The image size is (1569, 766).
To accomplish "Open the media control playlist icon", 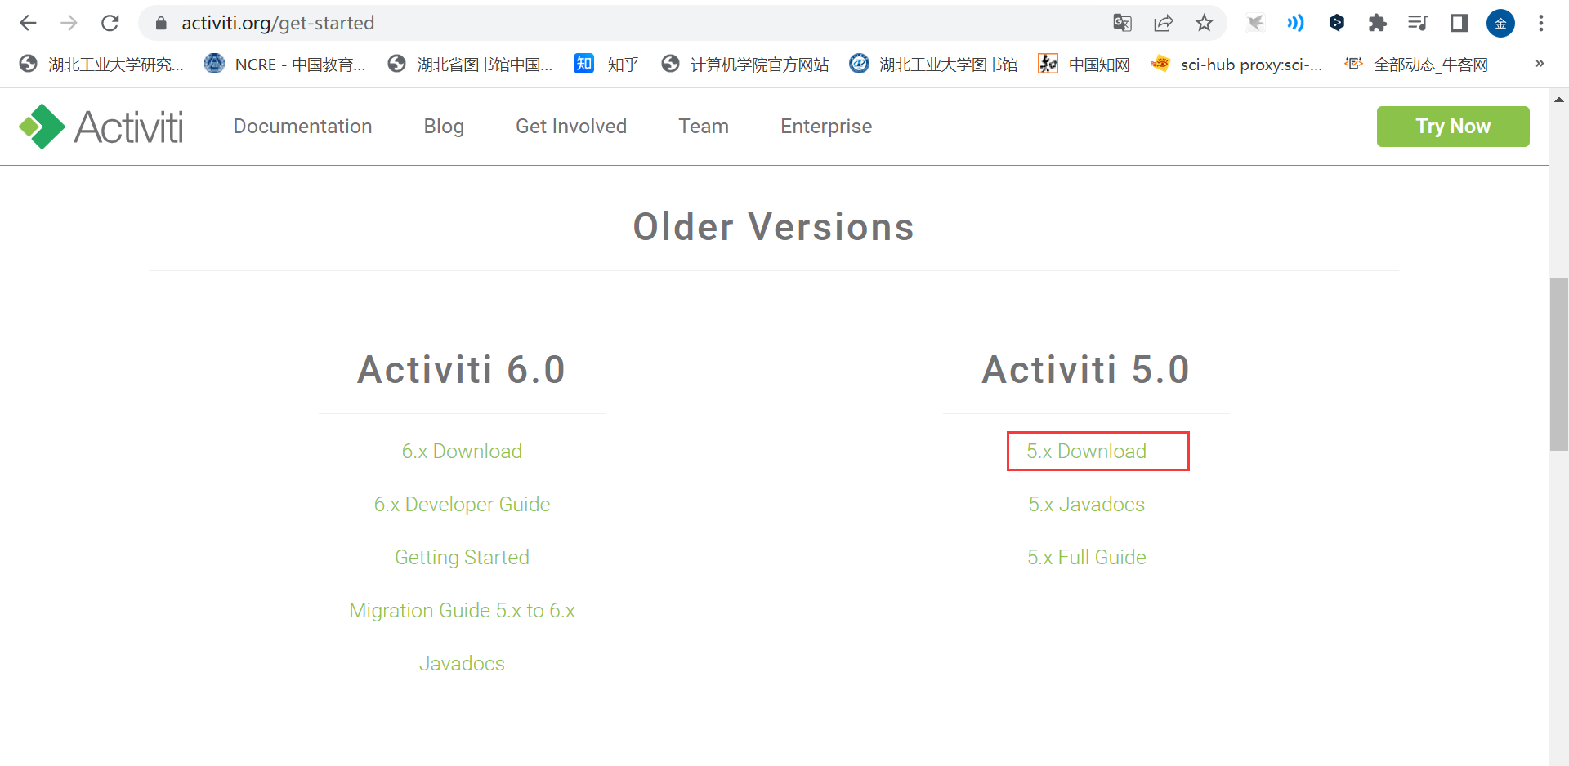I will click(x=1418, y=23).
